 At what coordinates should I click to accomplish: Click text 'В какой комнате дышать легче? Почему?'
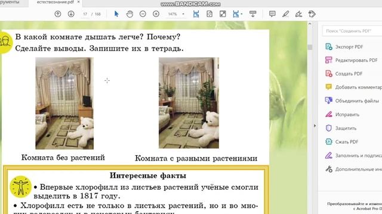[x=98, y=37]
